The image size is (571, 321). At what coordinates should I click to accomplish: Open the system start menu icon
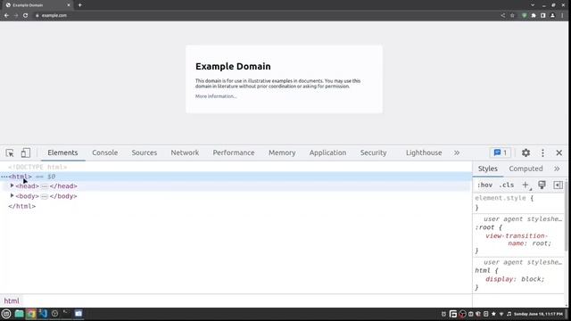point(6,313)
